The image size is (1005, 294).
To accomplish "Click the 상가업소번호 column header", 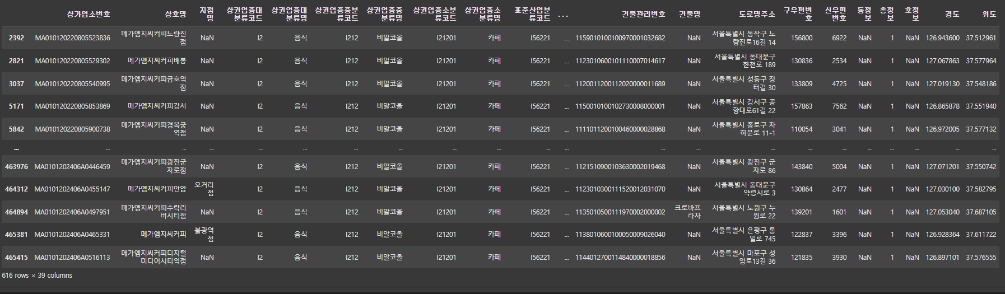I will [89, 14].
